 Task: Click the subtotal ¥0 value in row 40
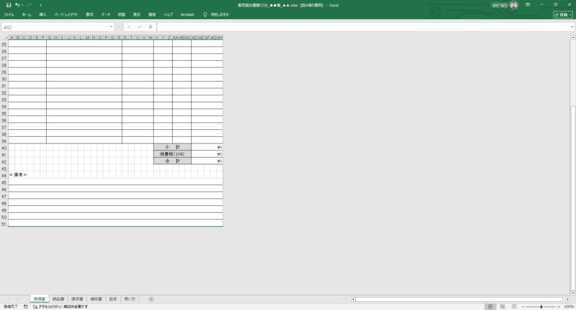(x=207, y=147)
